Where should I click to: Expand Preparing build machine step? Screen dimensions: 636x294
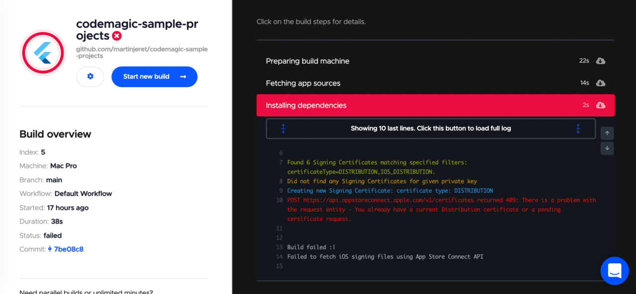tap(435, 61)
